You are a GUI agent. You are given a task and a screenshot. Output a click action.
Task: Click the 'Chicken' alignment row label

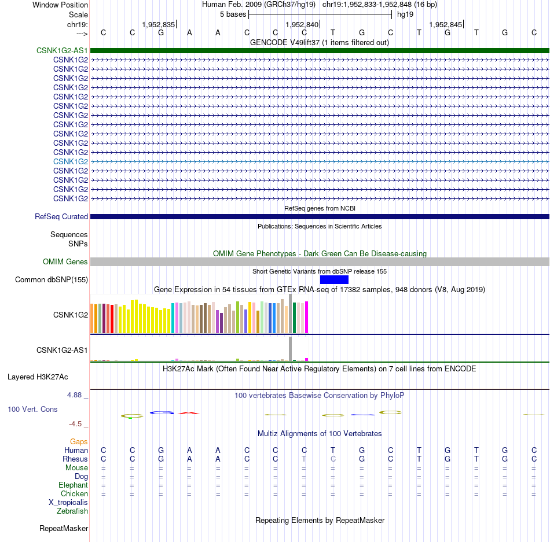pyautogui.click(x=74, y=493)
